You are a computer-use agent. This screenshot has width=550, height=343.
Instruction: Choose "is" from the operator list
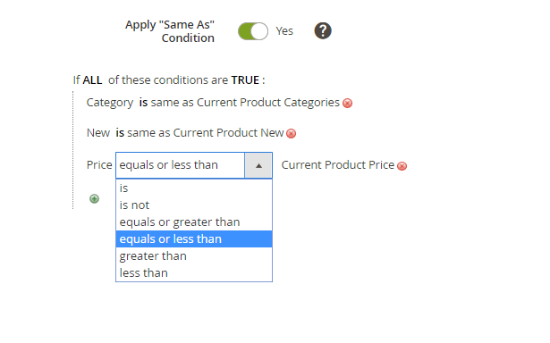point(194,188)
